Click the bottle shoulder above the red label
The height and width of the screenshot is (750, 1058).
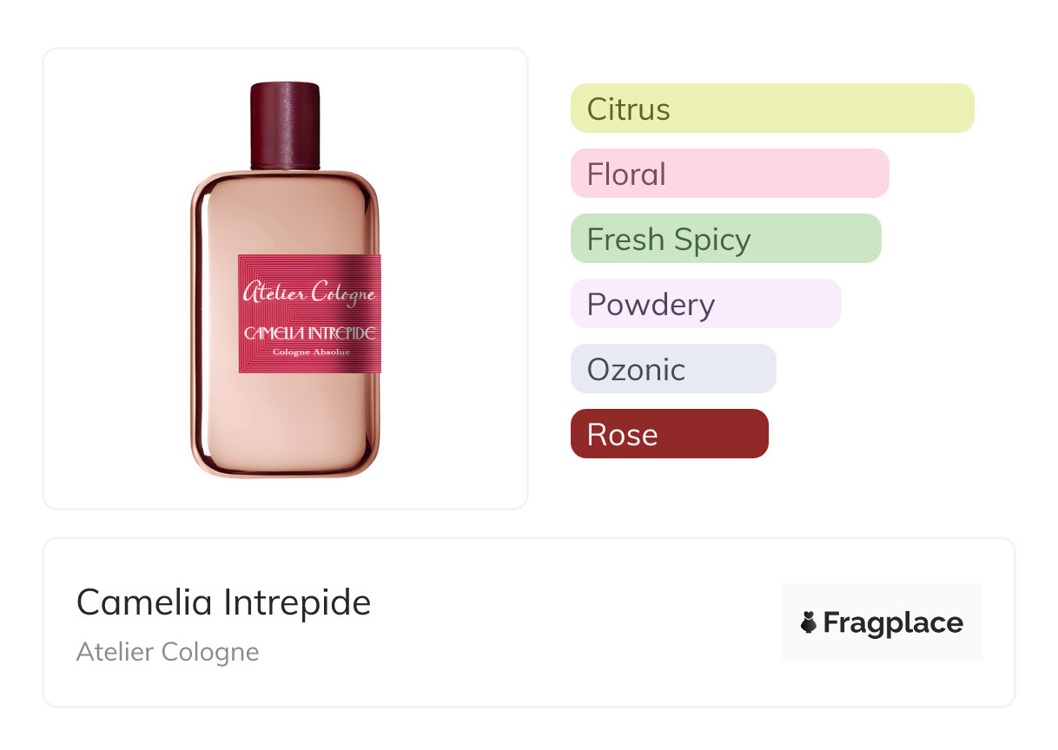pyautogui.click(x=285, y=213)
